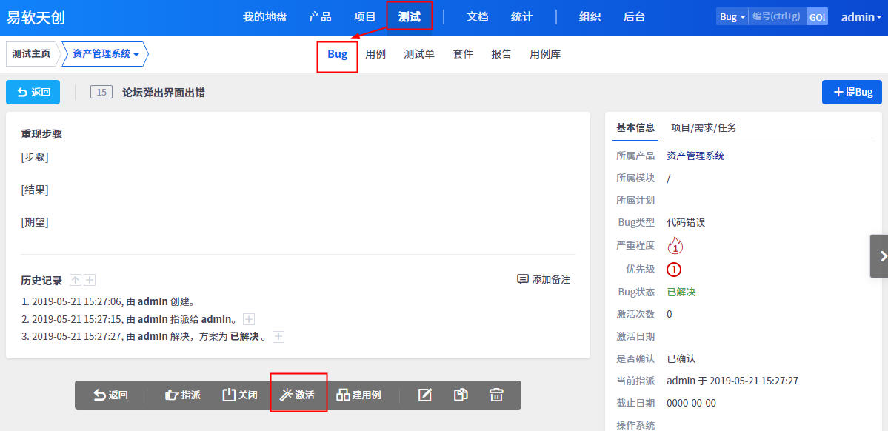Click 关闭 in the bottom toolbar
Screen dimensions: 888x431
pyautogui.click(x=240, y=395)
